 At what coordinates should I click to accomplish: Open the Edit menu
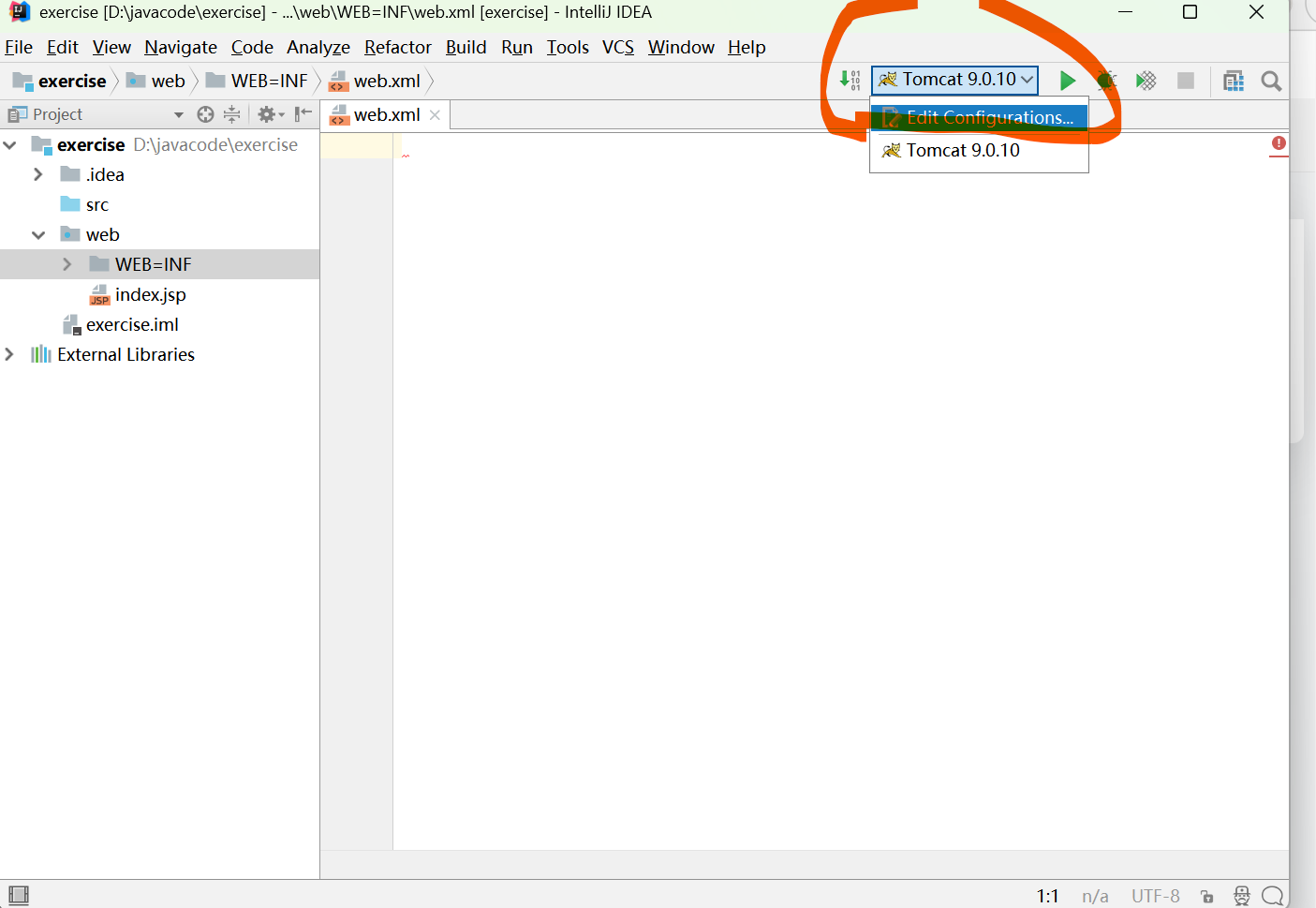63,47
